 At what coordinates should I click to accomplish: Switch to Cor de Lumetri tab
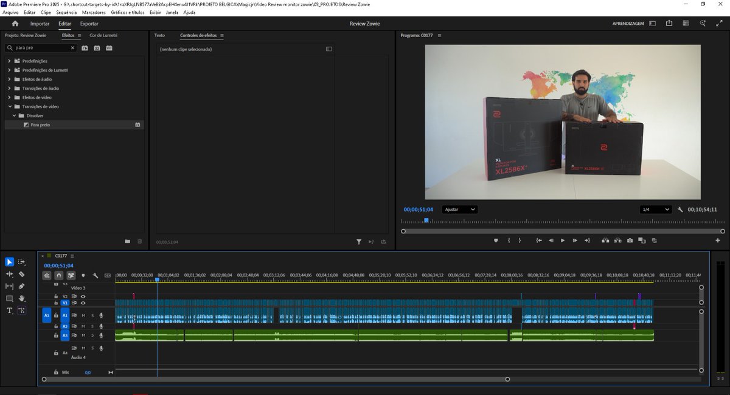(x=103, y=35)
